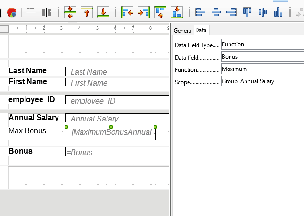
Task: Click the align left on section icon
Action: (x=127, y=12)
